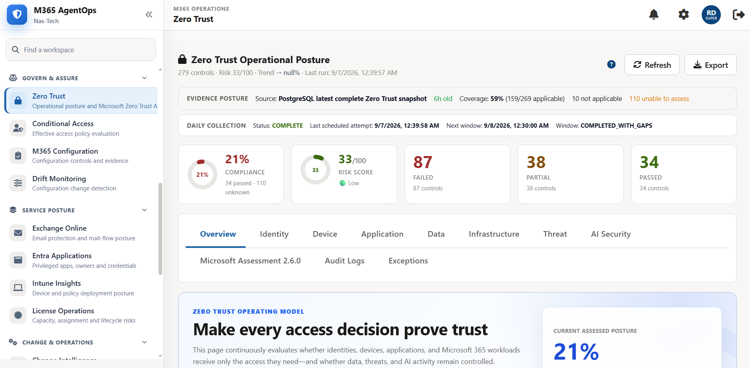This screenshot has width=750, height=368.
Task: Collapse the sidebar with double-chevron icon
Action: [149, 15]
